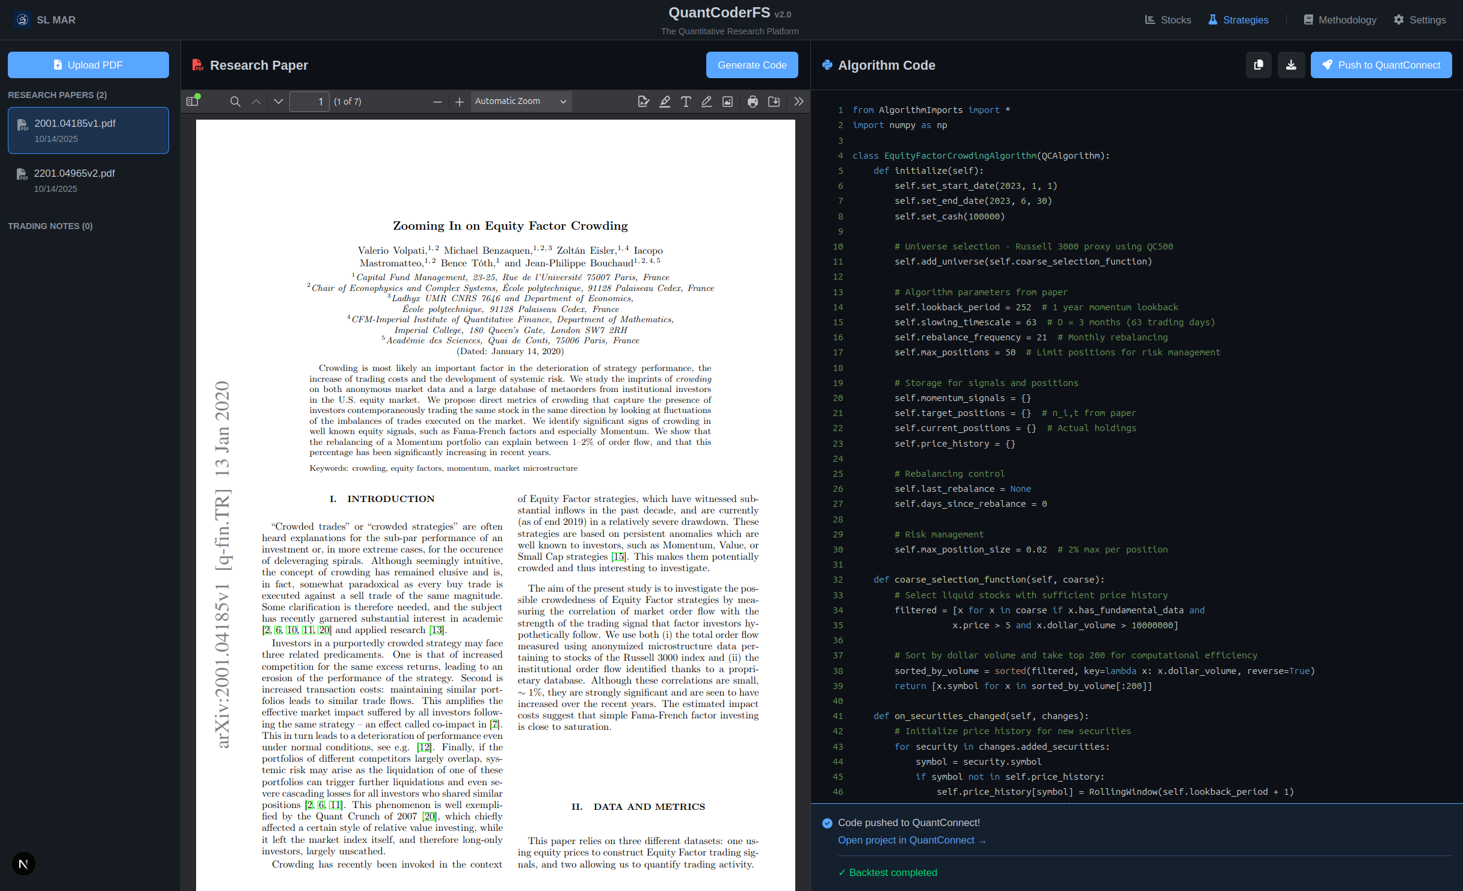Open the search tool in the PDF viewer
Image resolution: width=1463 pixels, height=891 pixels.
click(235, 101)
